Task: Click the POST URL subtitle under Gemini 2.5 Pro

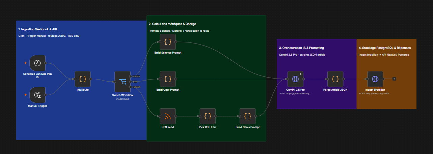Action: point(295,94)
